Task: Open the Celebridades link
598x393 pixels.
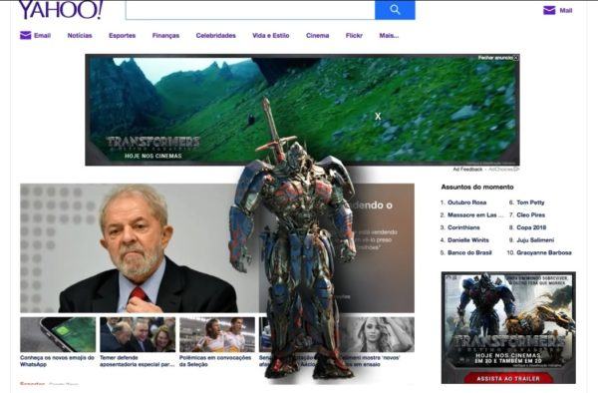Action: [216, 36]
